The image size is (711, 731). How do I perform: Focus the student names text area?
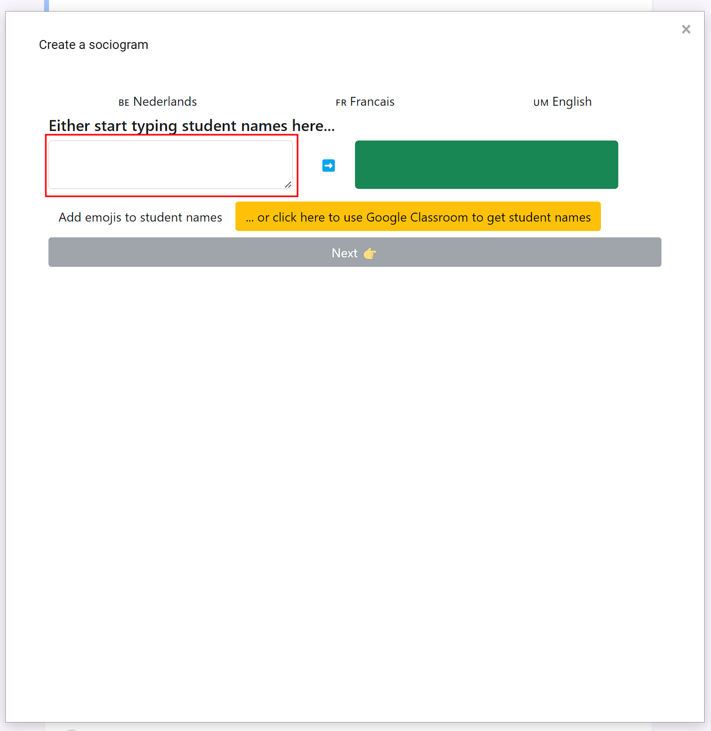[170, 164]
